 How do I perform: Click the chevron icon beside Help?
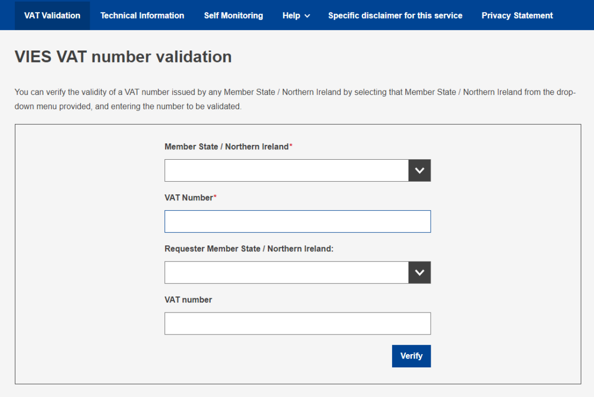tap(307, 16)
